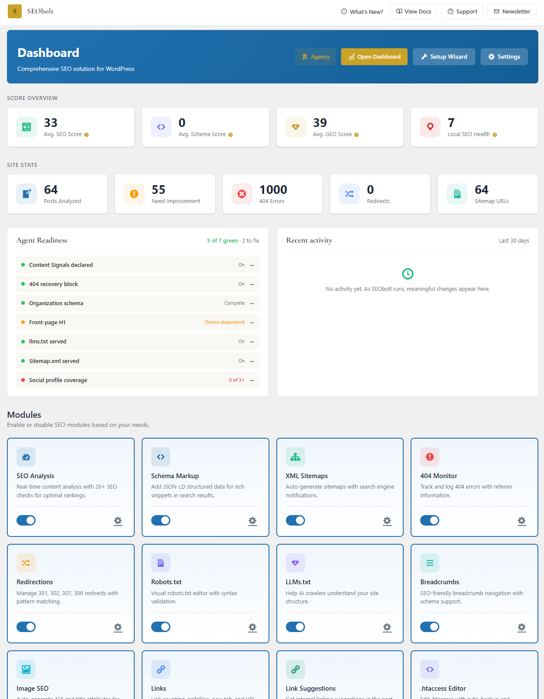Viewport: 544px width, 699px height.
Task: Open the llms.txt served row arrow
Action: tap(252, 342)
